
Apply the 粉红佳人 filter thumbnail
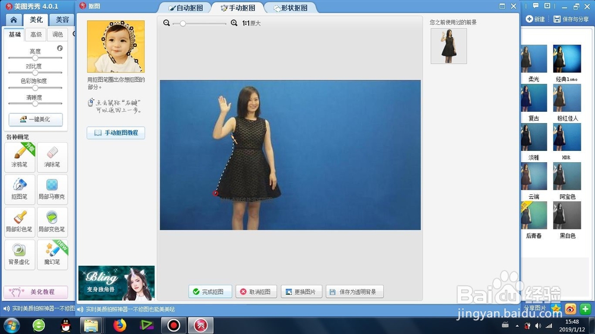(x=567, y=98)
